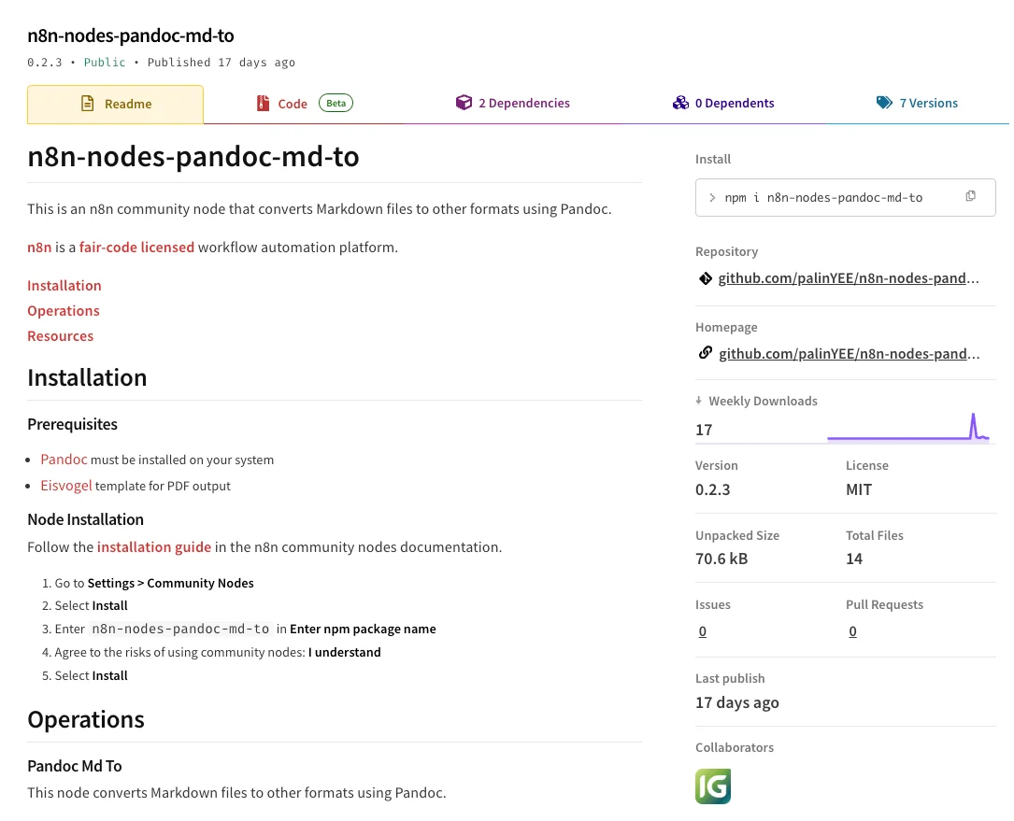This screenshot has width=1014, height=821.
Task: Click the download arrow beside Weekly Downloads
Action: (698, 400)
